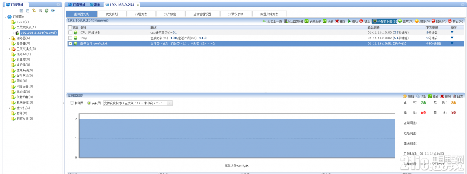
Task: Open the 操作 arrow for CPU_网络设备 row
Action: [x=452, y=32]
